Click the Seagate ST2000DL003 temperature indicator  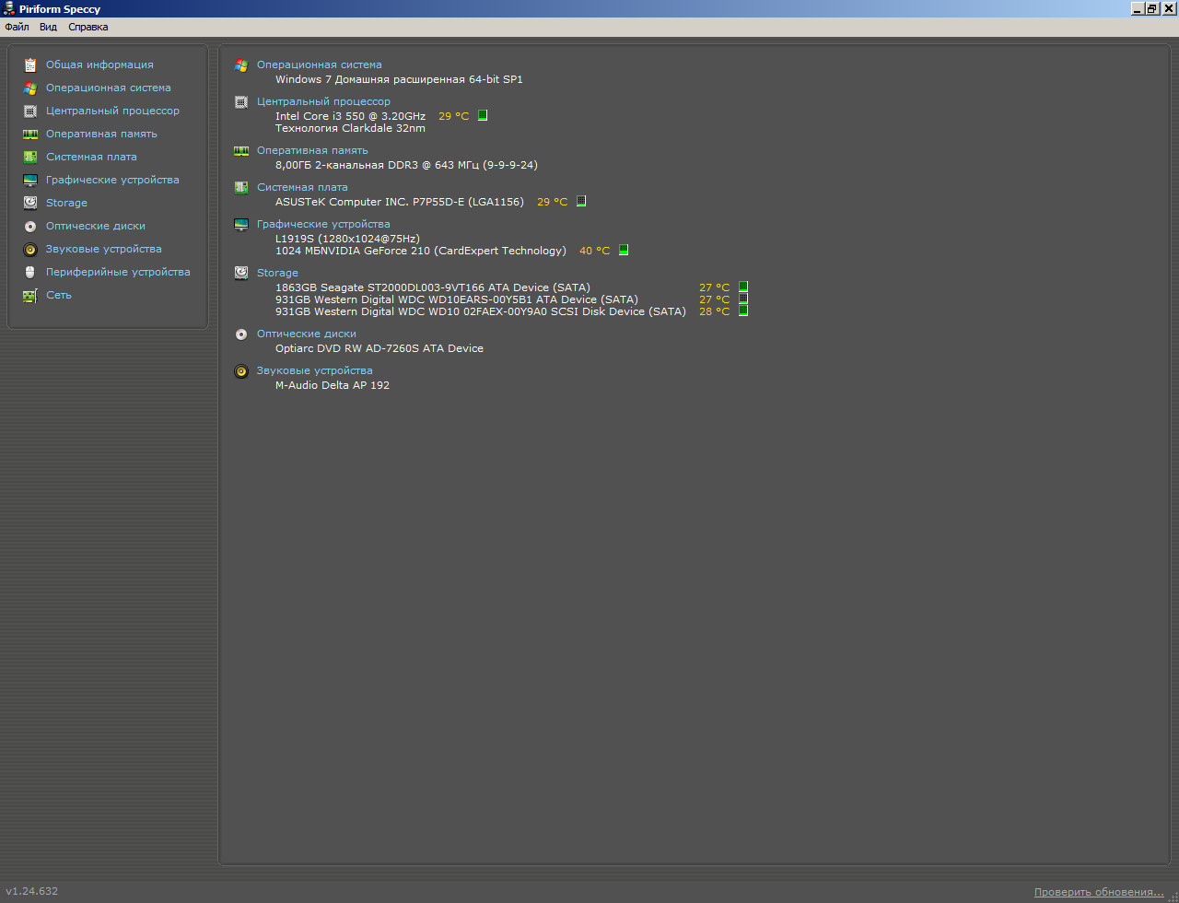point(743,287)
